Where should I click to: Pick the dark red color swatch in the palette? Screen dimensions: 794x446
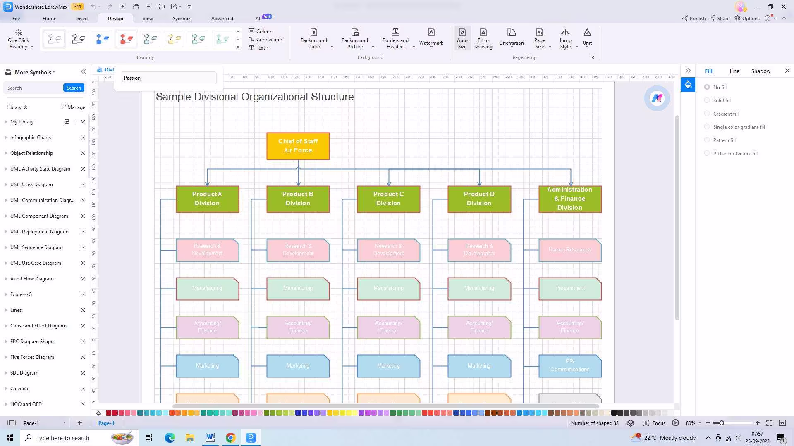(108, 413)
